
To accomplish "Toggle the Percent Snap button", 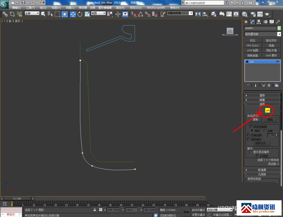I will click(148, 14).
